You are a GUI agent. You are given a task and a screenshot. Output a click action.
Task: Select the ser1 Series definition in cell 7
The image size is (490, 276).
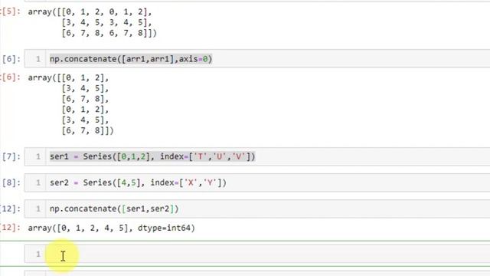152,156
